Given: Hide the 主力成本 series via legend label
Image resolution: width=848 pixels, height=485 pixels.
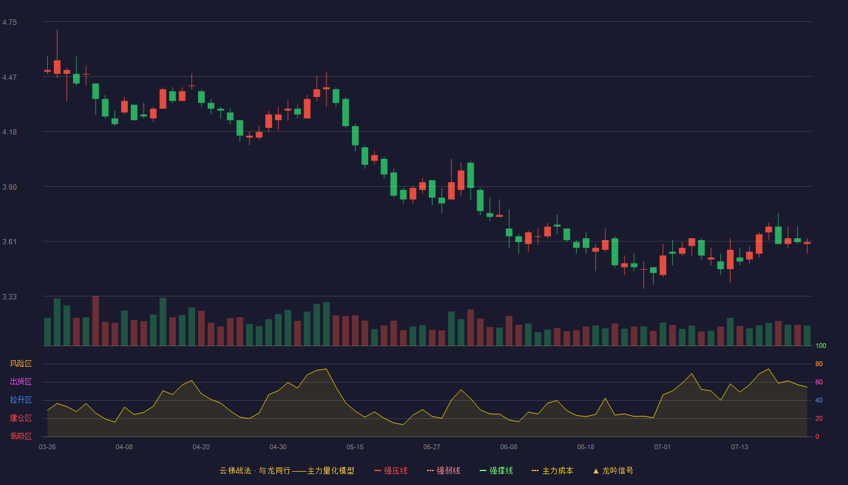Looking at the screenshot, I should click(558, 470).
